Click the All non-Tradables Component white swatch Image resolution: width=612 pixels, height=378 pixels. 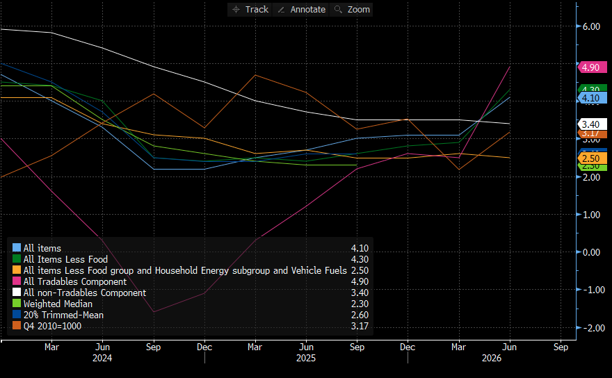point(17,292)
